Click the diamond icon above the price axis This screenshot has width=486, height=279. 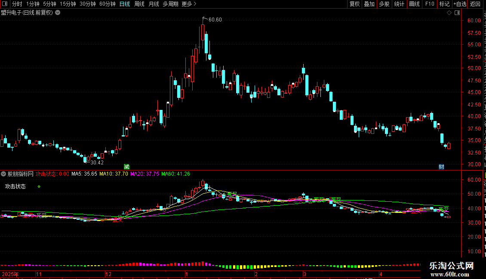(449, 13)
